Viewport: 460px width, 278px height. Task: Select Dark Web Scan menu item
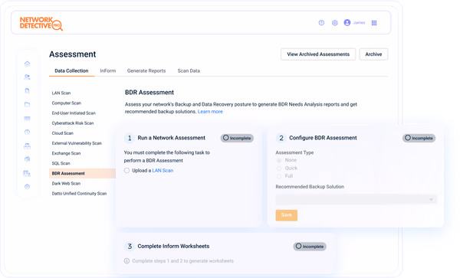pyautogui.click(x=66, y=183)
